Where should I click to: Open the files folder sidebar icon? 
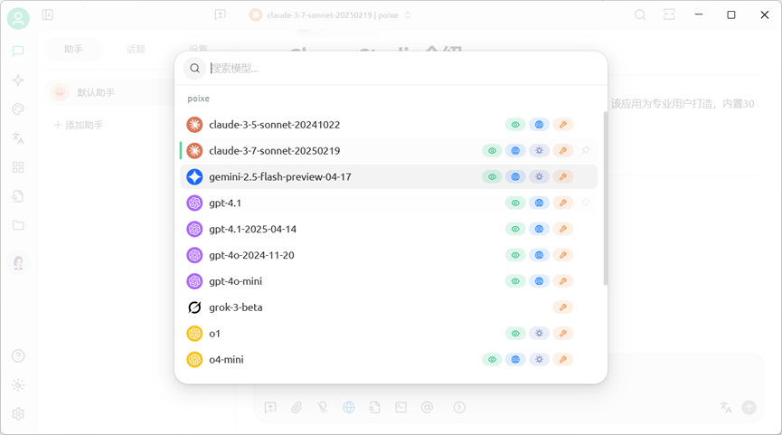tap(18, 225)
